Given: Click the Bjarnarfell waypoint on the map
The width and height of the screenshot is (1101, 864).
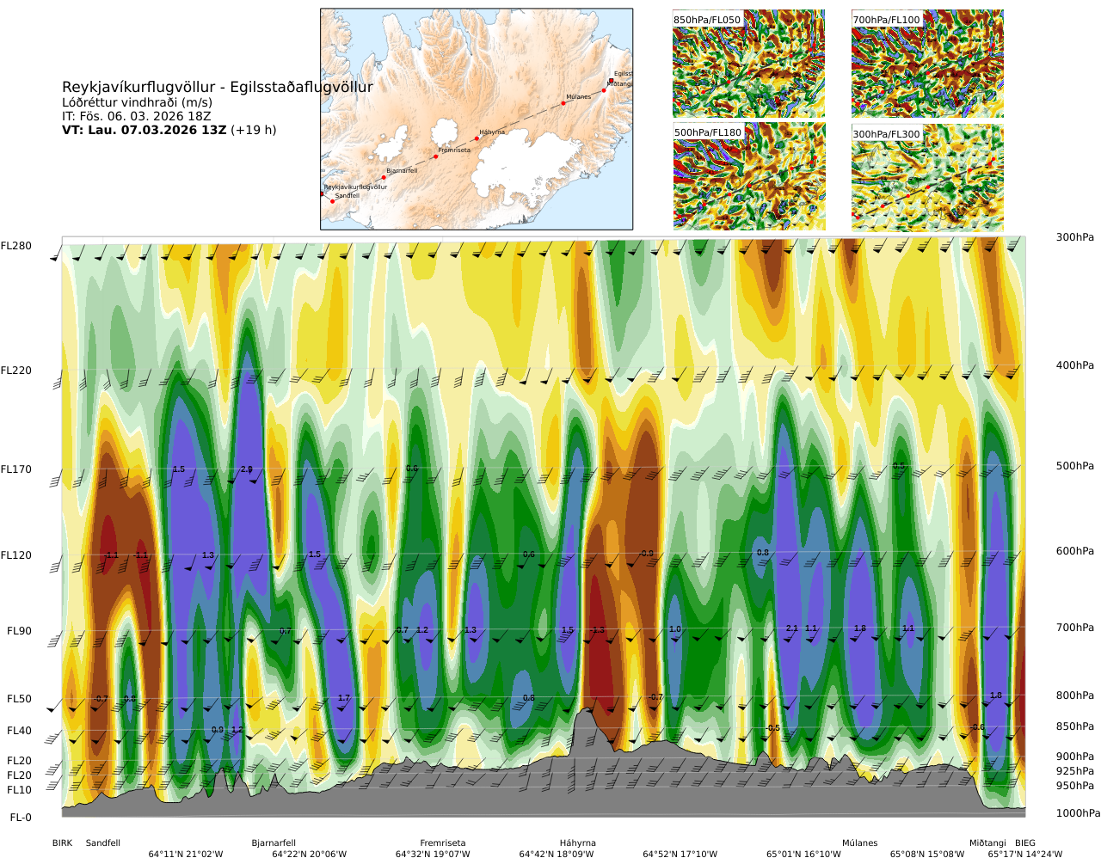Looking at the screenshot, I should pyautogui.click(x=384, y=177).
